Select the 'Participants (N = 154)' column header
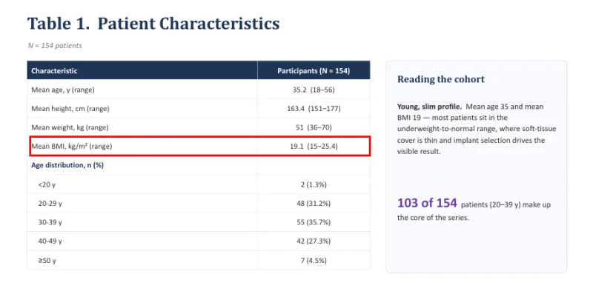 [314, 70]
